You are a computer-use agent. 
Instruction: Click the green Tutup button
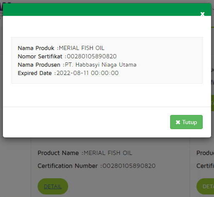point(186,122)
